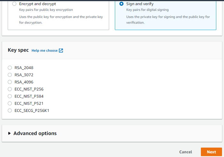Select the RSA_3072 key spec
This screenshot has width=224, height=157.
10,75
